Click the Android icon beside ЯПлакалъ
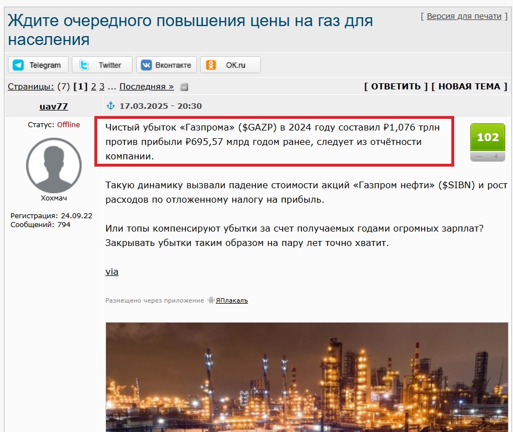 click(x=211, y=300)
